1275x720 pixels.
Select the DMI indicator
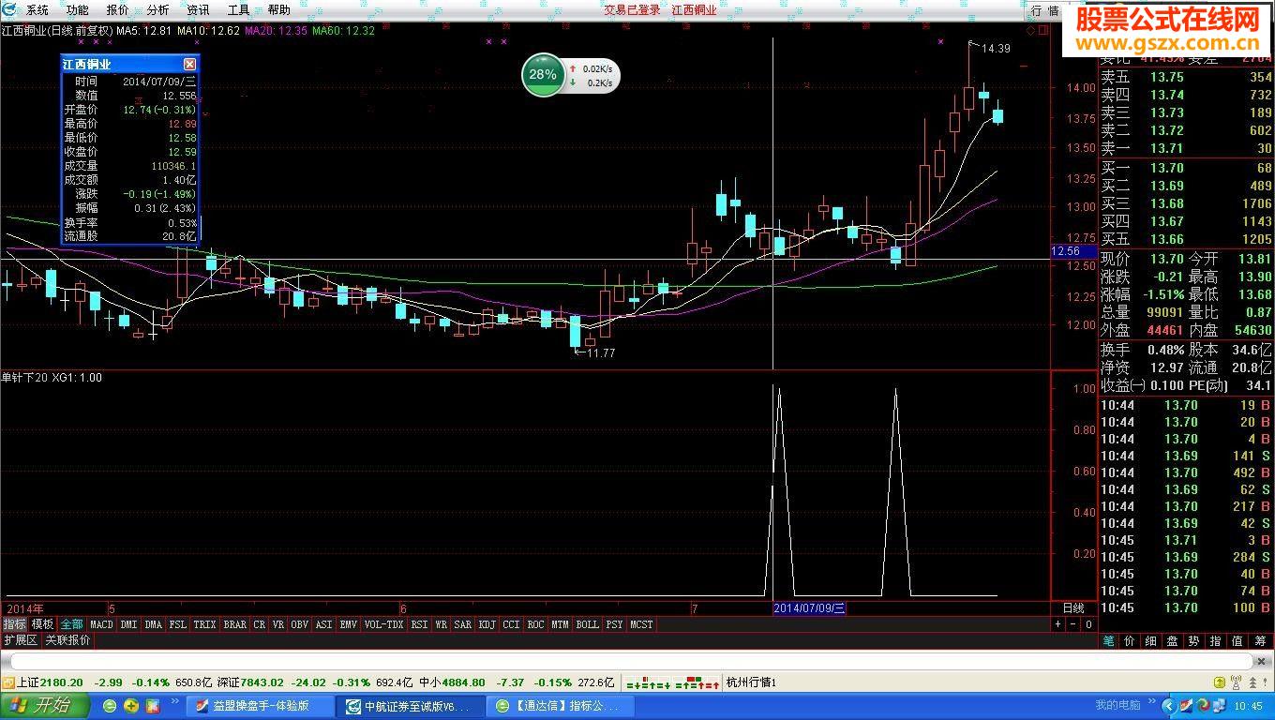[128, 623]
